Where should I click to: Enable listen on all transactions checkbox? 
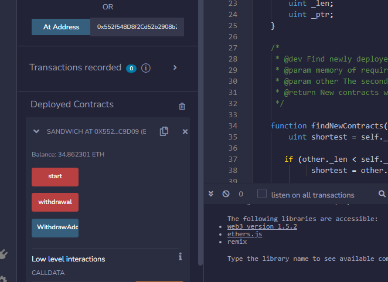(x=262, y=193)
